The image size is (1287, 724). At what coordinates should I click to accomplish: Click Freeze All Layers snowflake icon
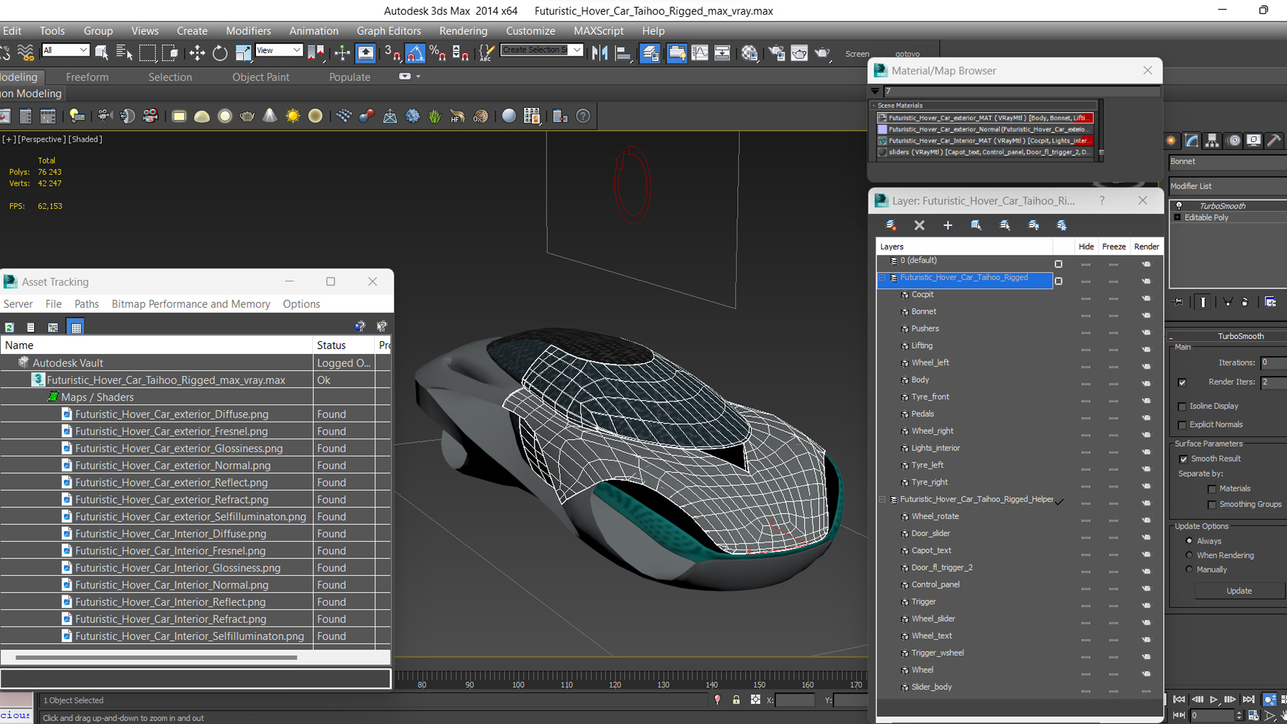tap(1062, 225)
